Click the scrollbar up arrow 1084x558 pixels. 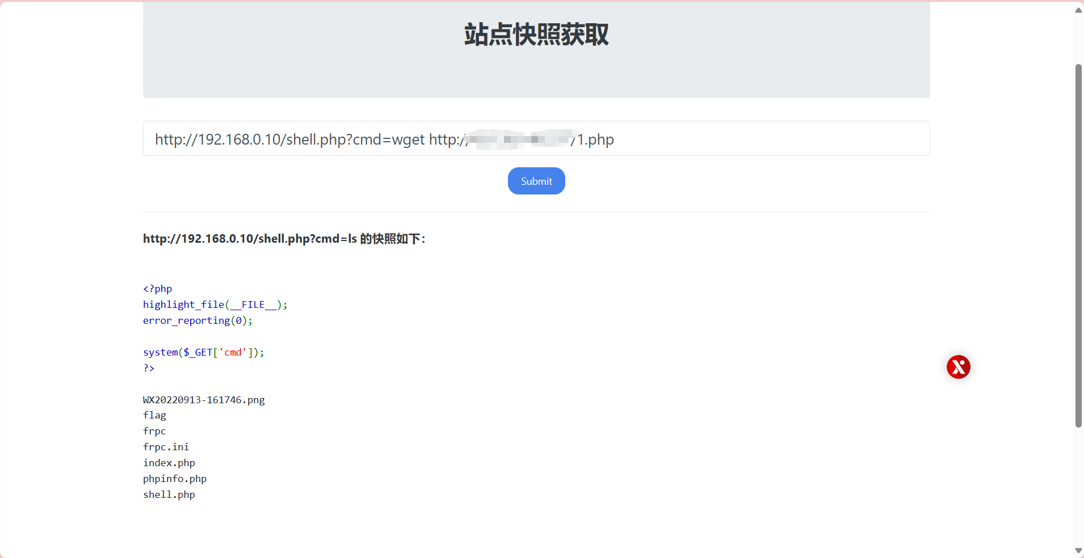[1078, 10]
